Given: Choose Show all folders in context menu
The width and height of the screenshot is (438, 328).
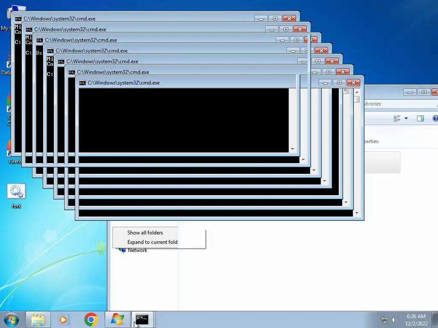Looking at the screenshot, I should (145, 233).
